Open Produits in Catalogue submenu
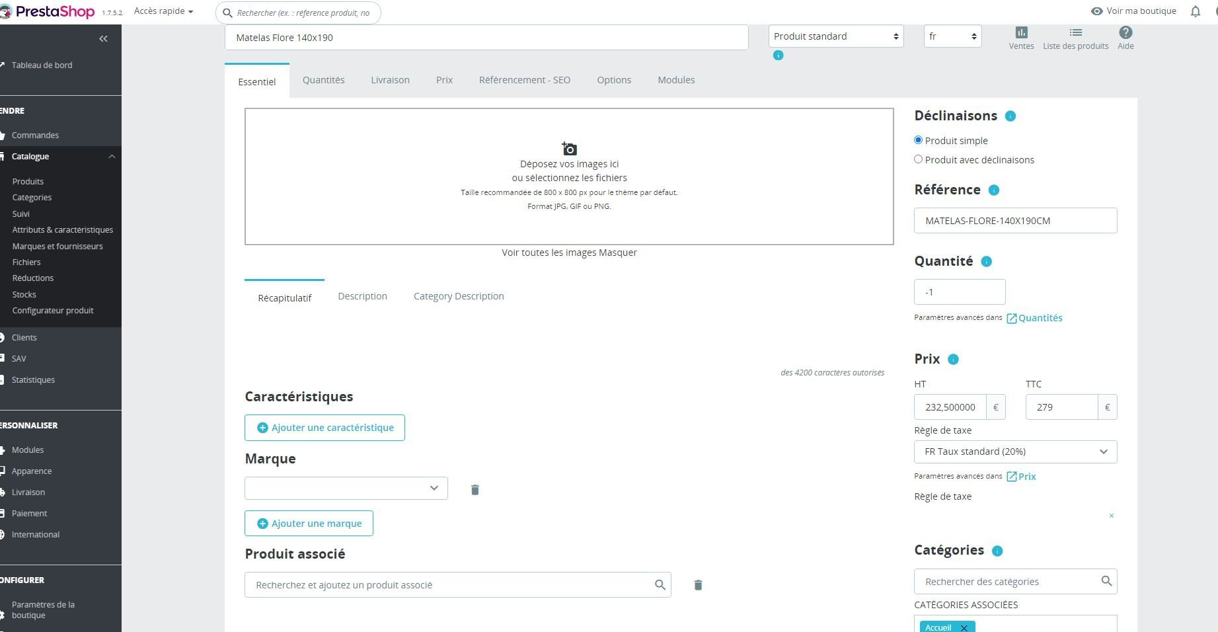This screenshot has width=1218, height=632. coord(28,181)
